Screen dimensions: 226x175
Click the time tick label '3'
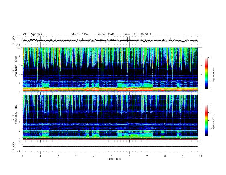pyautogui.click(x=76, y=156)
